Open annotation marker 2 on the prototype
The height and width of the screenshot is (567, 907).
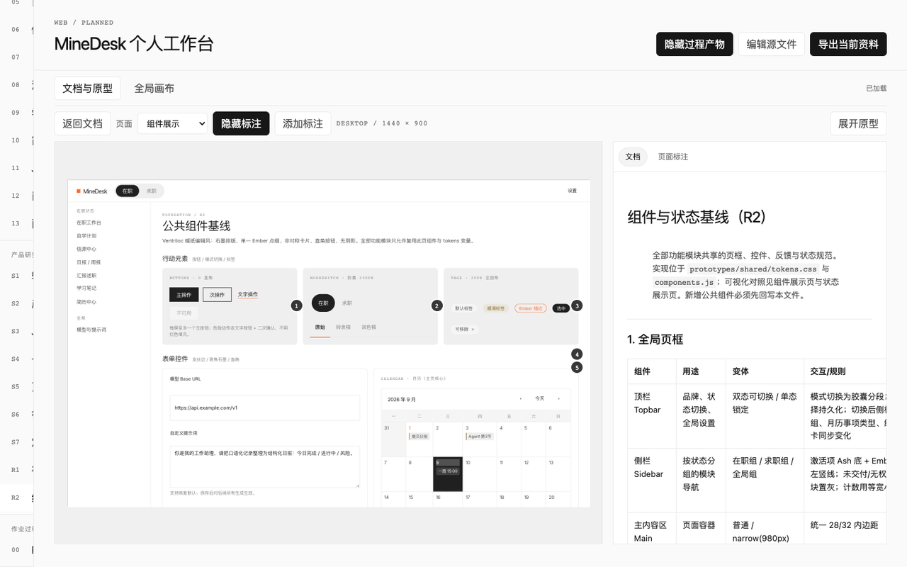pyautogui.click(x=437, y=305)
